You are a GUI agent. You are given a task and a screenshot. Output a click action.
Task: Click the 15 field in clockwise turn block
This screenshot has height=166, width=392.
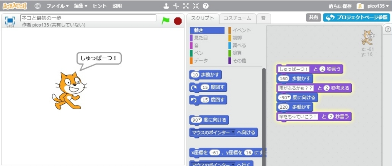click(x=205, y=87)
